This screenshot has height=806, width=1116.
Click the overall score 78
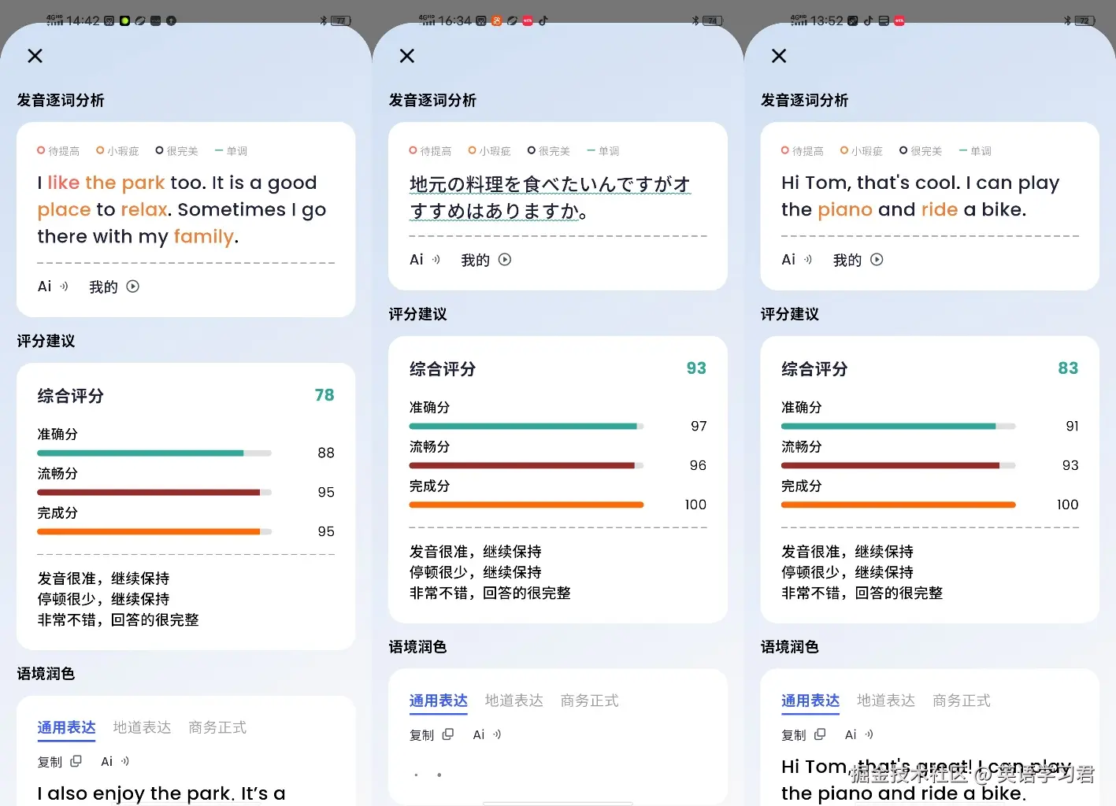[x=324, y=395]
